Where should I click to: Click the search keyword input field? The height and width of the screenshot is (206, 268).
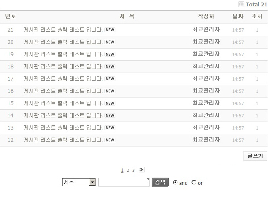[123, 182]
